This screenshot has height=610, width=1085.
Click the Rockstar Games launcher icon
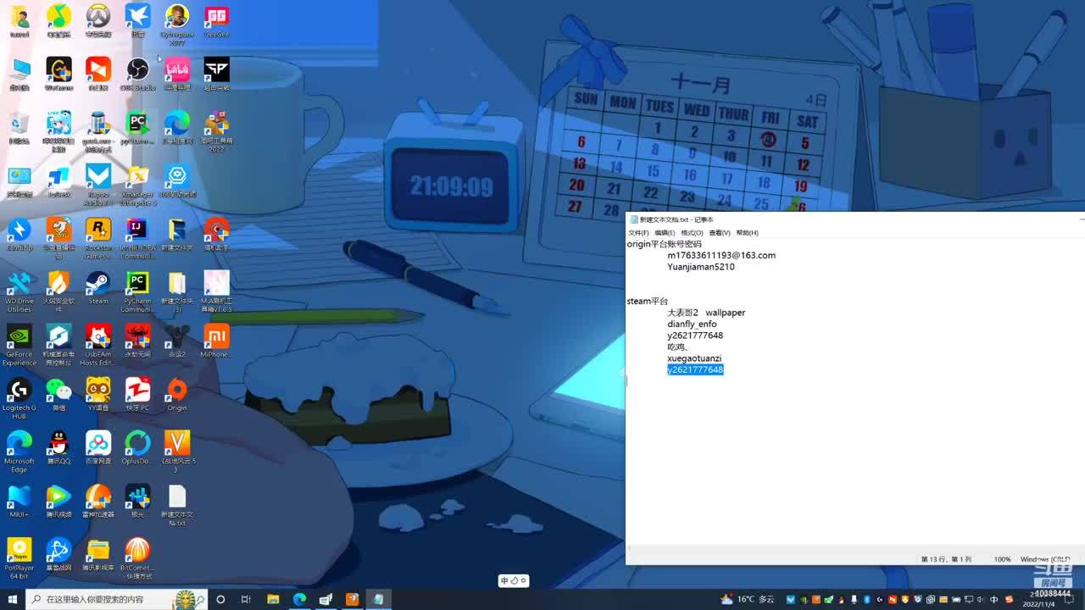coord(98,238)
